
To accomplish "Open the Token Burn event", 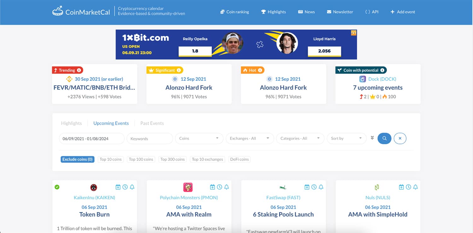I will 94,214.
